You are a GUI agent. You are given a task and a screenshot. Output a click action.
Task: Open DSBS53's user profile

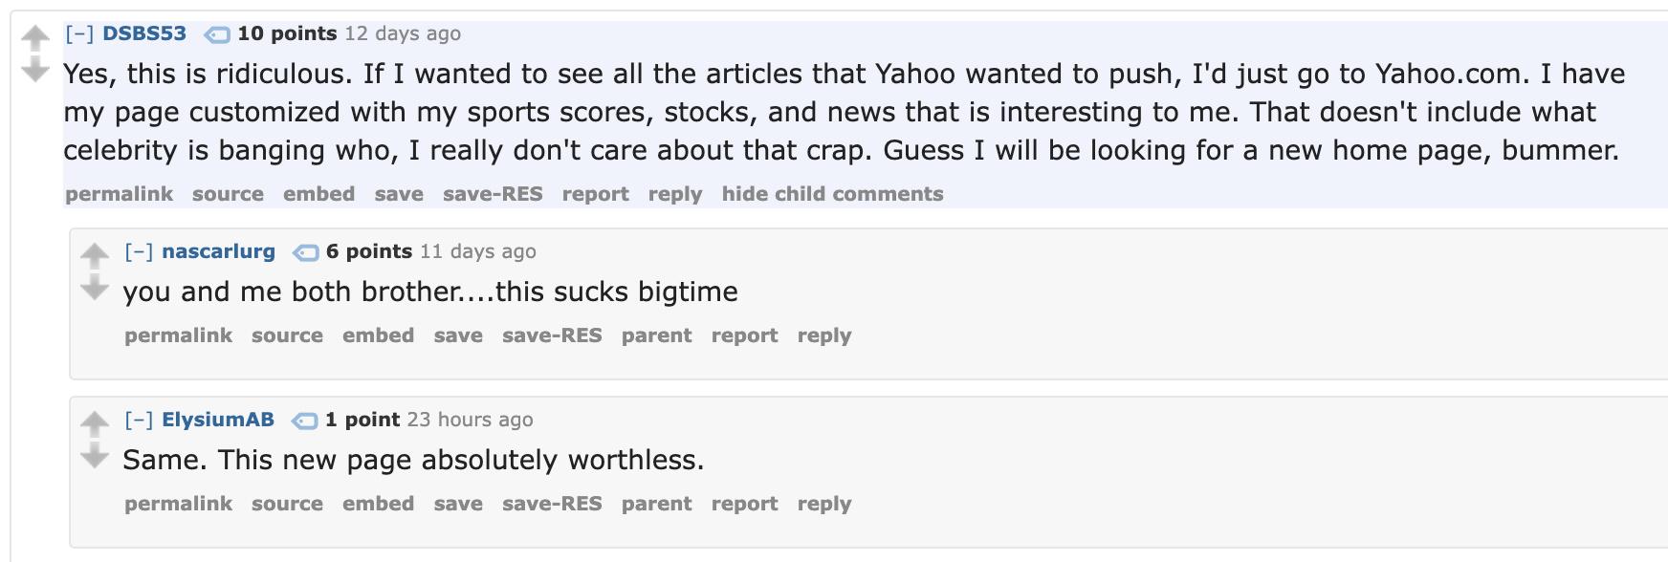(x=143, y=32)
